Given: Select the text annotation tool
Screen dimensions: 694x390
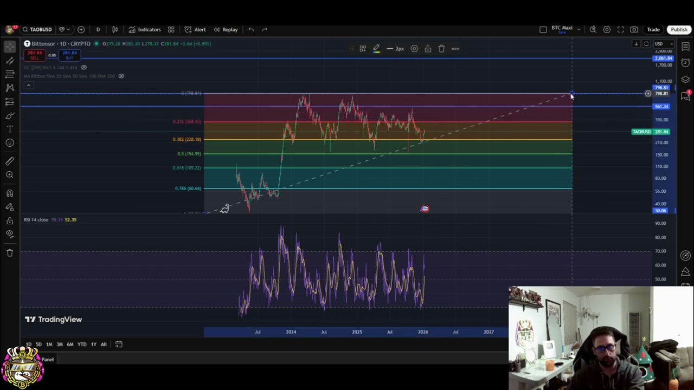Looking at the screenshot, I should pos(10,129).
